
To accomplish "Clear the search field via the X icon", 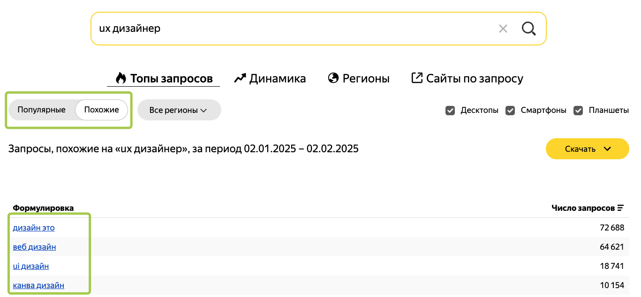I will click(503, 28).
